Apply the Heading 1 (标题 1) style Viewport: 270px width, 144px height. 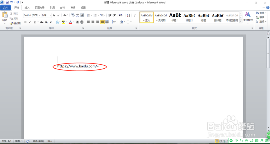[x=175, y=17]
